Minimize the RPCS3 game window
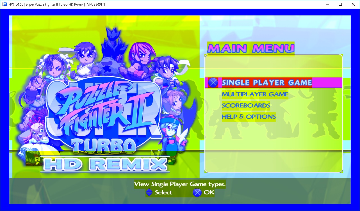Image resolution: width=360 pixels, height=211 pixels. pyautogui.click(x=327, y=4)
